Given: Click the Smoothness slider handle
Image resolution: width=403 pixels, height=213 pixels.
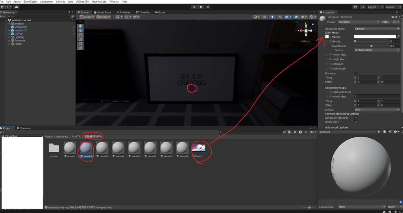Looking at the screenshot, I should pyautogui.click(x=372, y=46).
